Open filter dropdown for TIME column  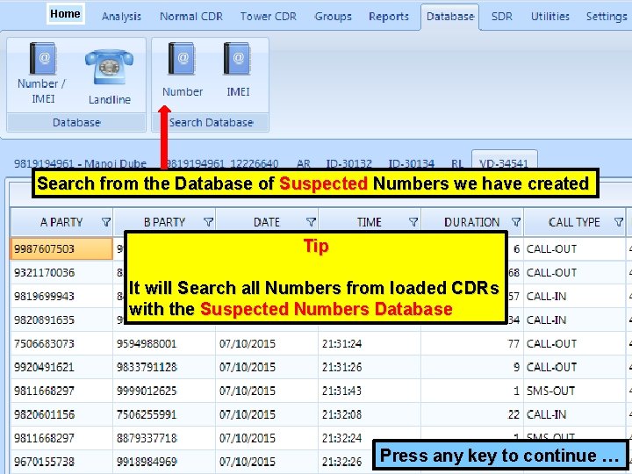(413, 222)
